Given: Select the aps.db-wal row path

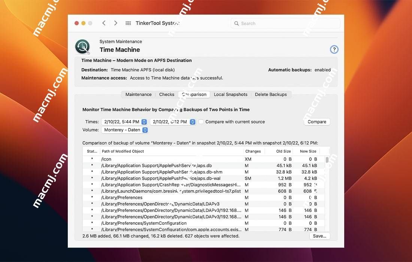Looking at the screenshot, I should [161, 178].
